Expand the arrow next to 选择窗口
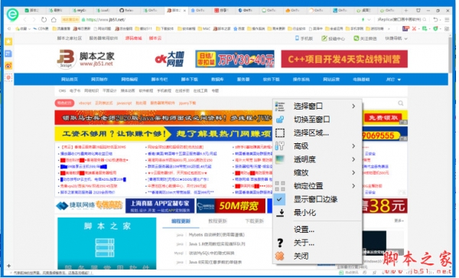Viewport: 459px width, 278px height. pyautogui.click(x=353, y=106)
